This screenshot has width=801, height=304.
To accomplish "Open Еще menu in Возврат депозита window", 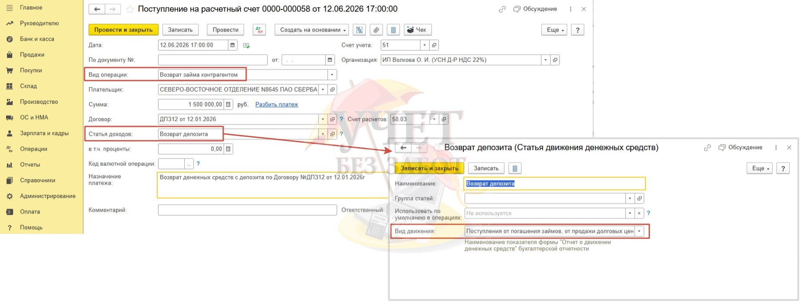I will point(759,168).
